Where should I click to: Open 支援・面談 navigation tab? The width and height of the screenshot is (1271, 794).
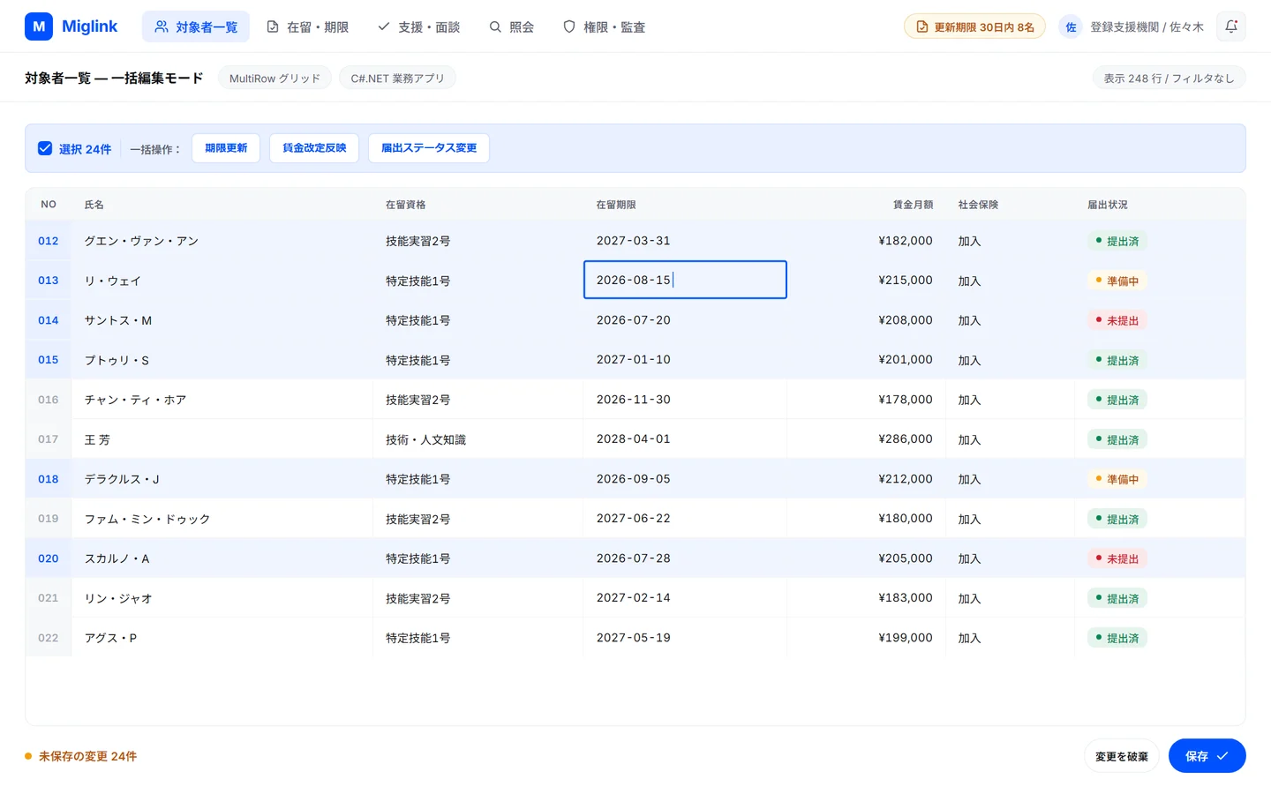pos(419,26)
